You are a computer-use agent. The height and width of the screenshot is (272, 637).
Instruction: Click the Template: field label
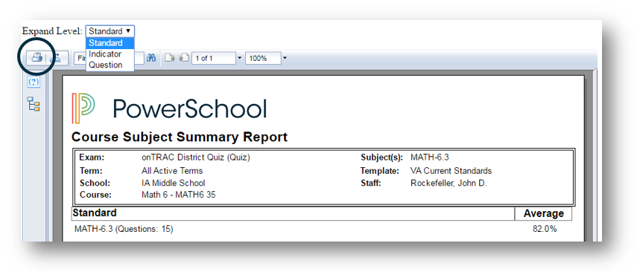click(x=380, y=171)
